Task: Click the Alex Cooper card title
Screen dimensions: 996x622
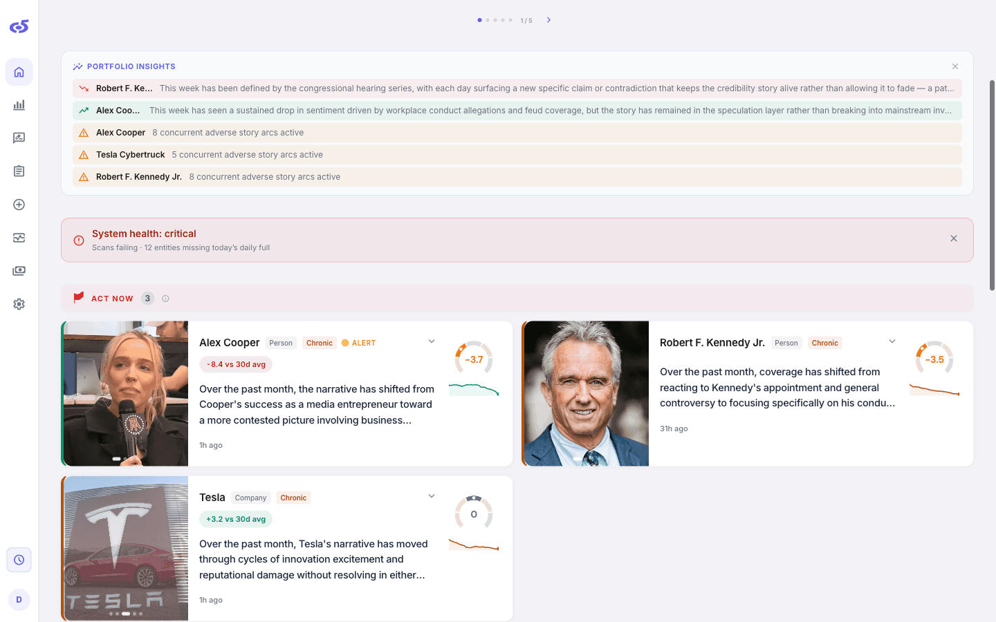Action: click(230, 343)
